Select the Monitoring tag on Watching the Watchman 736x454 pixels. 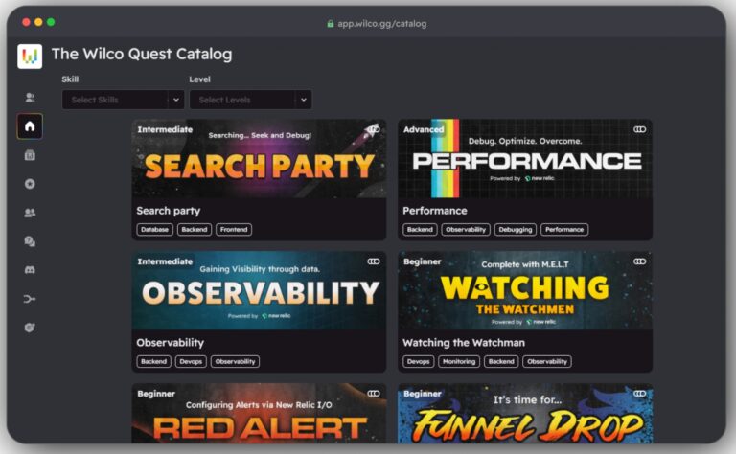[x=458, y=362]
